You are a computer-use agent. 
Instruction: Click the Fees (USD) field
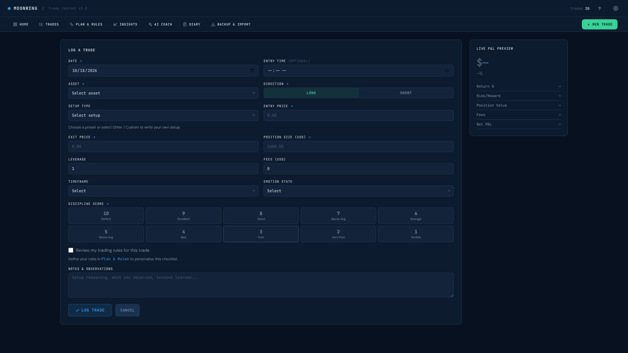click(358, 169)
